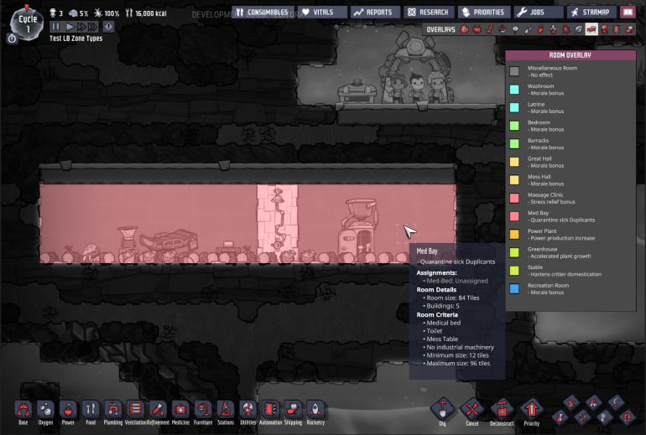Select the medical bed in the room
Screen dimensions: 646x435
[169, 243]
